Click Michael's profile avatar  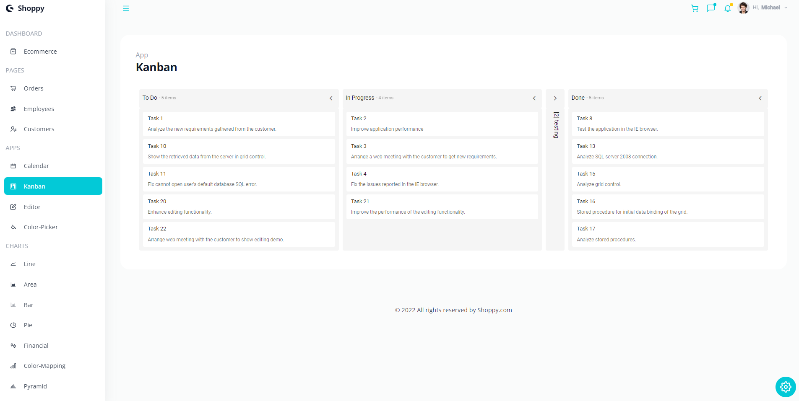743,8
